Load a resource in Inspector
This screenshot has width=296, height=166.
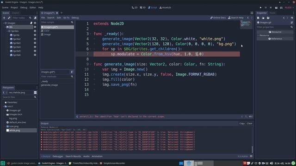[x=263, y=18]
